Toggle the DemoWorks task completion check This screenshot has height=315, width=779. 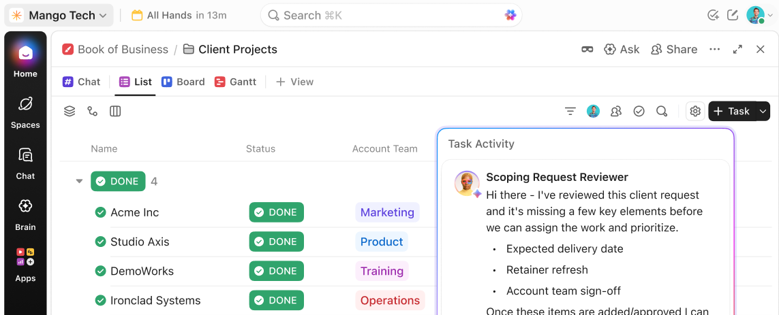101,271
